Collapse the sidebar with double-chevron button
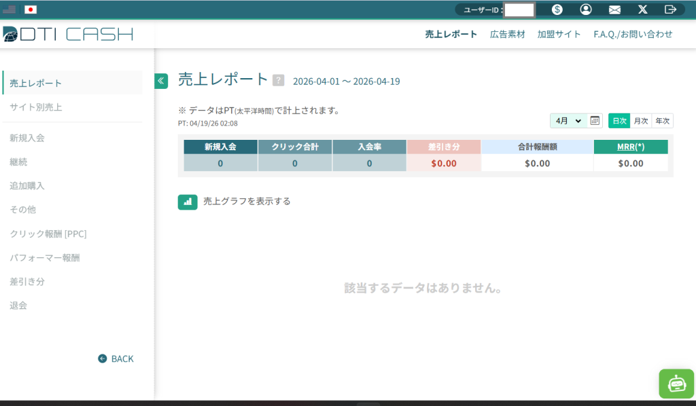 pos(161,81)
